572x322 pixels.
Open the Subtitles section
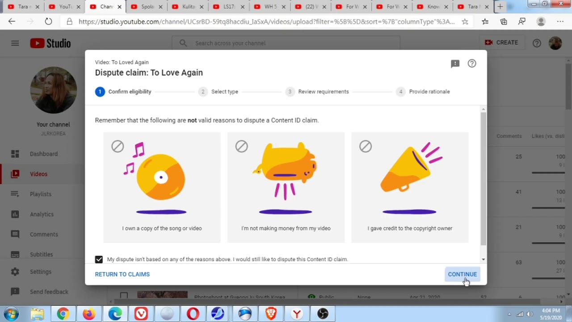41,254
